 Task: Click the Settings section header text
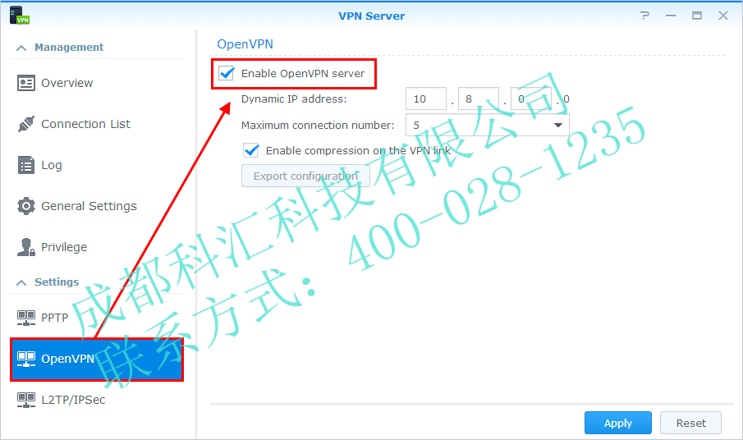[x=57, y=282]
